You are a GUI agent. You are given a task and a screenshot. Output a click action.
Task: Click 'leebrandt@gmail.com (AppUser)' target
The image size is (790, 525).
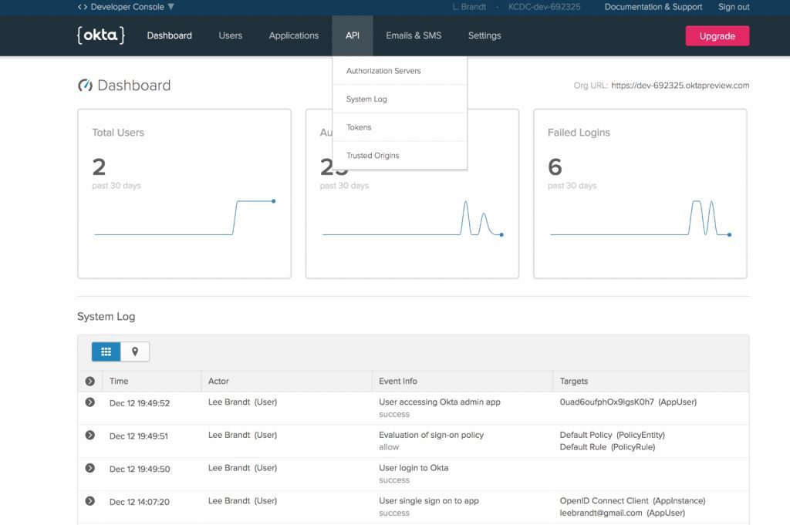(x=623, y=513)
